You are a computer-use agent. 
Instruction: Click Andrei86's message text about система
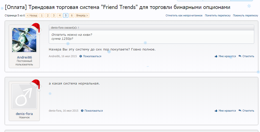point(102,49)
